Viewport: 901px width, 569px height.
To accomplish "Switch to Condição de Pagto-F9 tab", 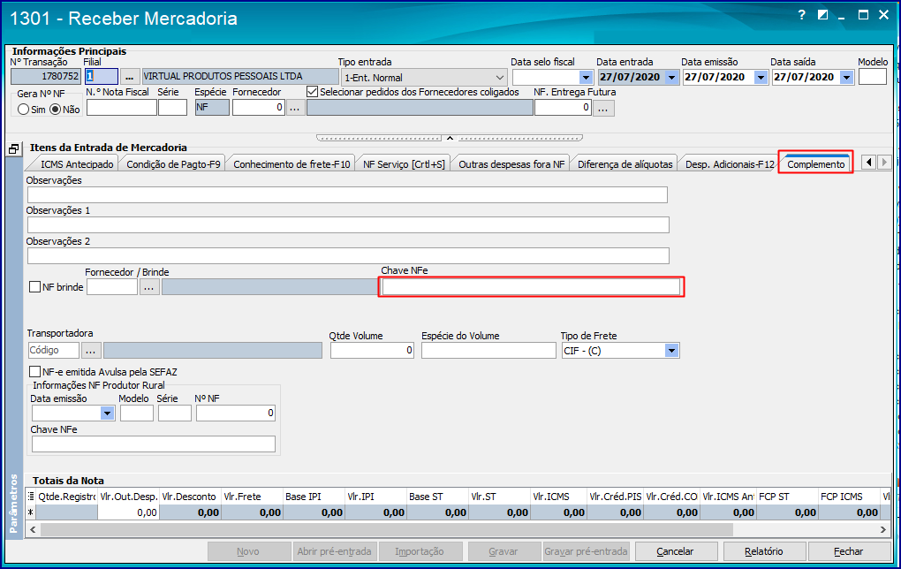I will [173, 164].
